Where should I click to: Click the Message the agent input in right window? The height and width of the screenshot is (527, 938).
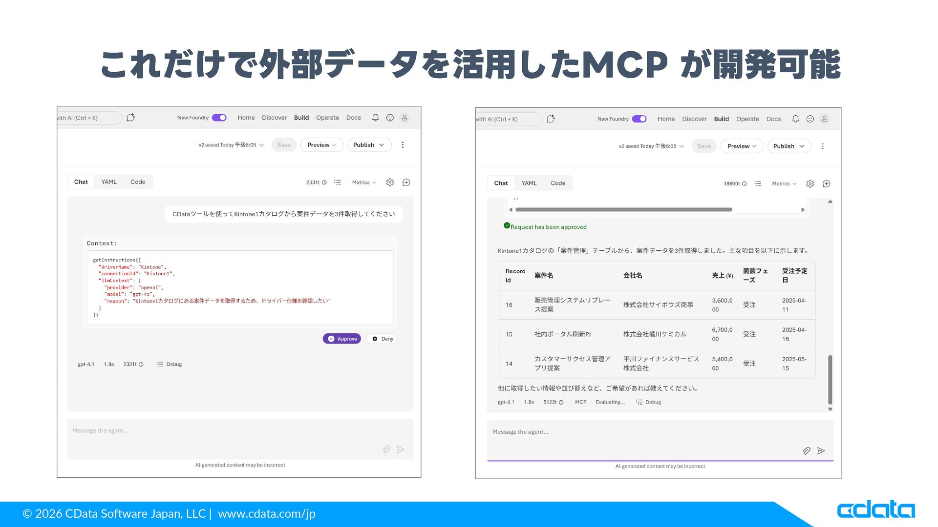[x=635, y=432]
